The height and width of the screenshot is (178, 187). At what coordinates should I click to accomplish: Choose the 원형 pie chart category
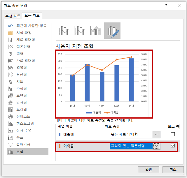[x=28, y=54]
